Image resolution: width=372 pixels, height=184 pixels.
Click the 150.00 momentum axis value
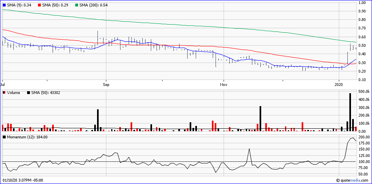click(364, 149)
